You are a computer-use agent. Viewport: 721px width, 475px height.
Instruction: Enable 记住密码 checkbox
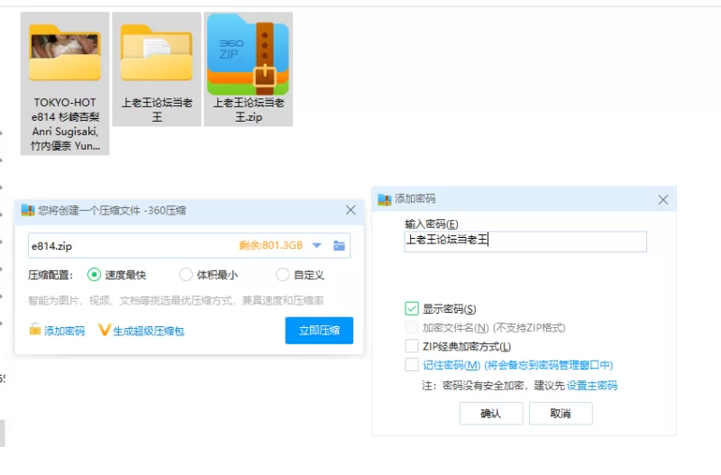coord(412,365)
